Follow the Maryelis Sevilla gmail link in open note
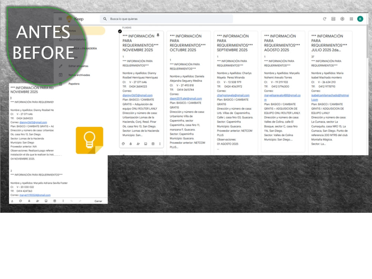 35,195
